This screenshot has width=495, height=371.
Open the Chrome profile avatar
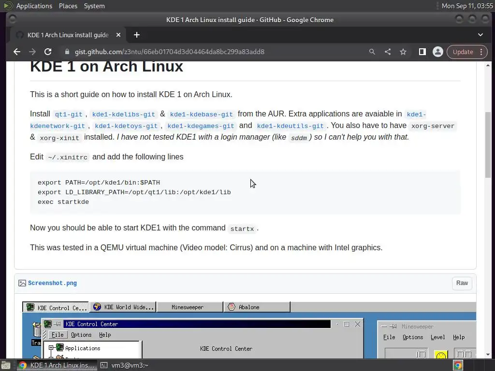coord(437,52)
